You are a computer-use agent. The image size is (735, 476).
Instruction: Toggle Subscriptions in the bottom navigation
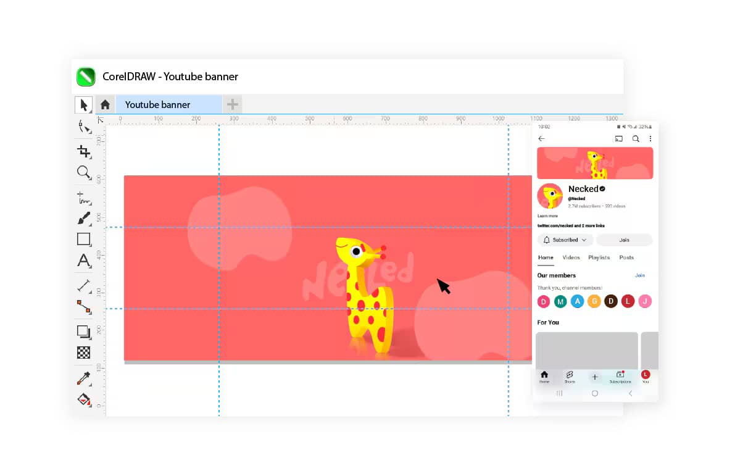point(620,377)
